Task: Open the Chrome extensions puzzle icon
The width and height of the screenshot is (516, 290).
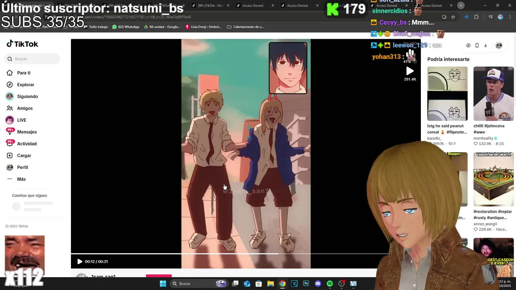Action: coord(476,17)
